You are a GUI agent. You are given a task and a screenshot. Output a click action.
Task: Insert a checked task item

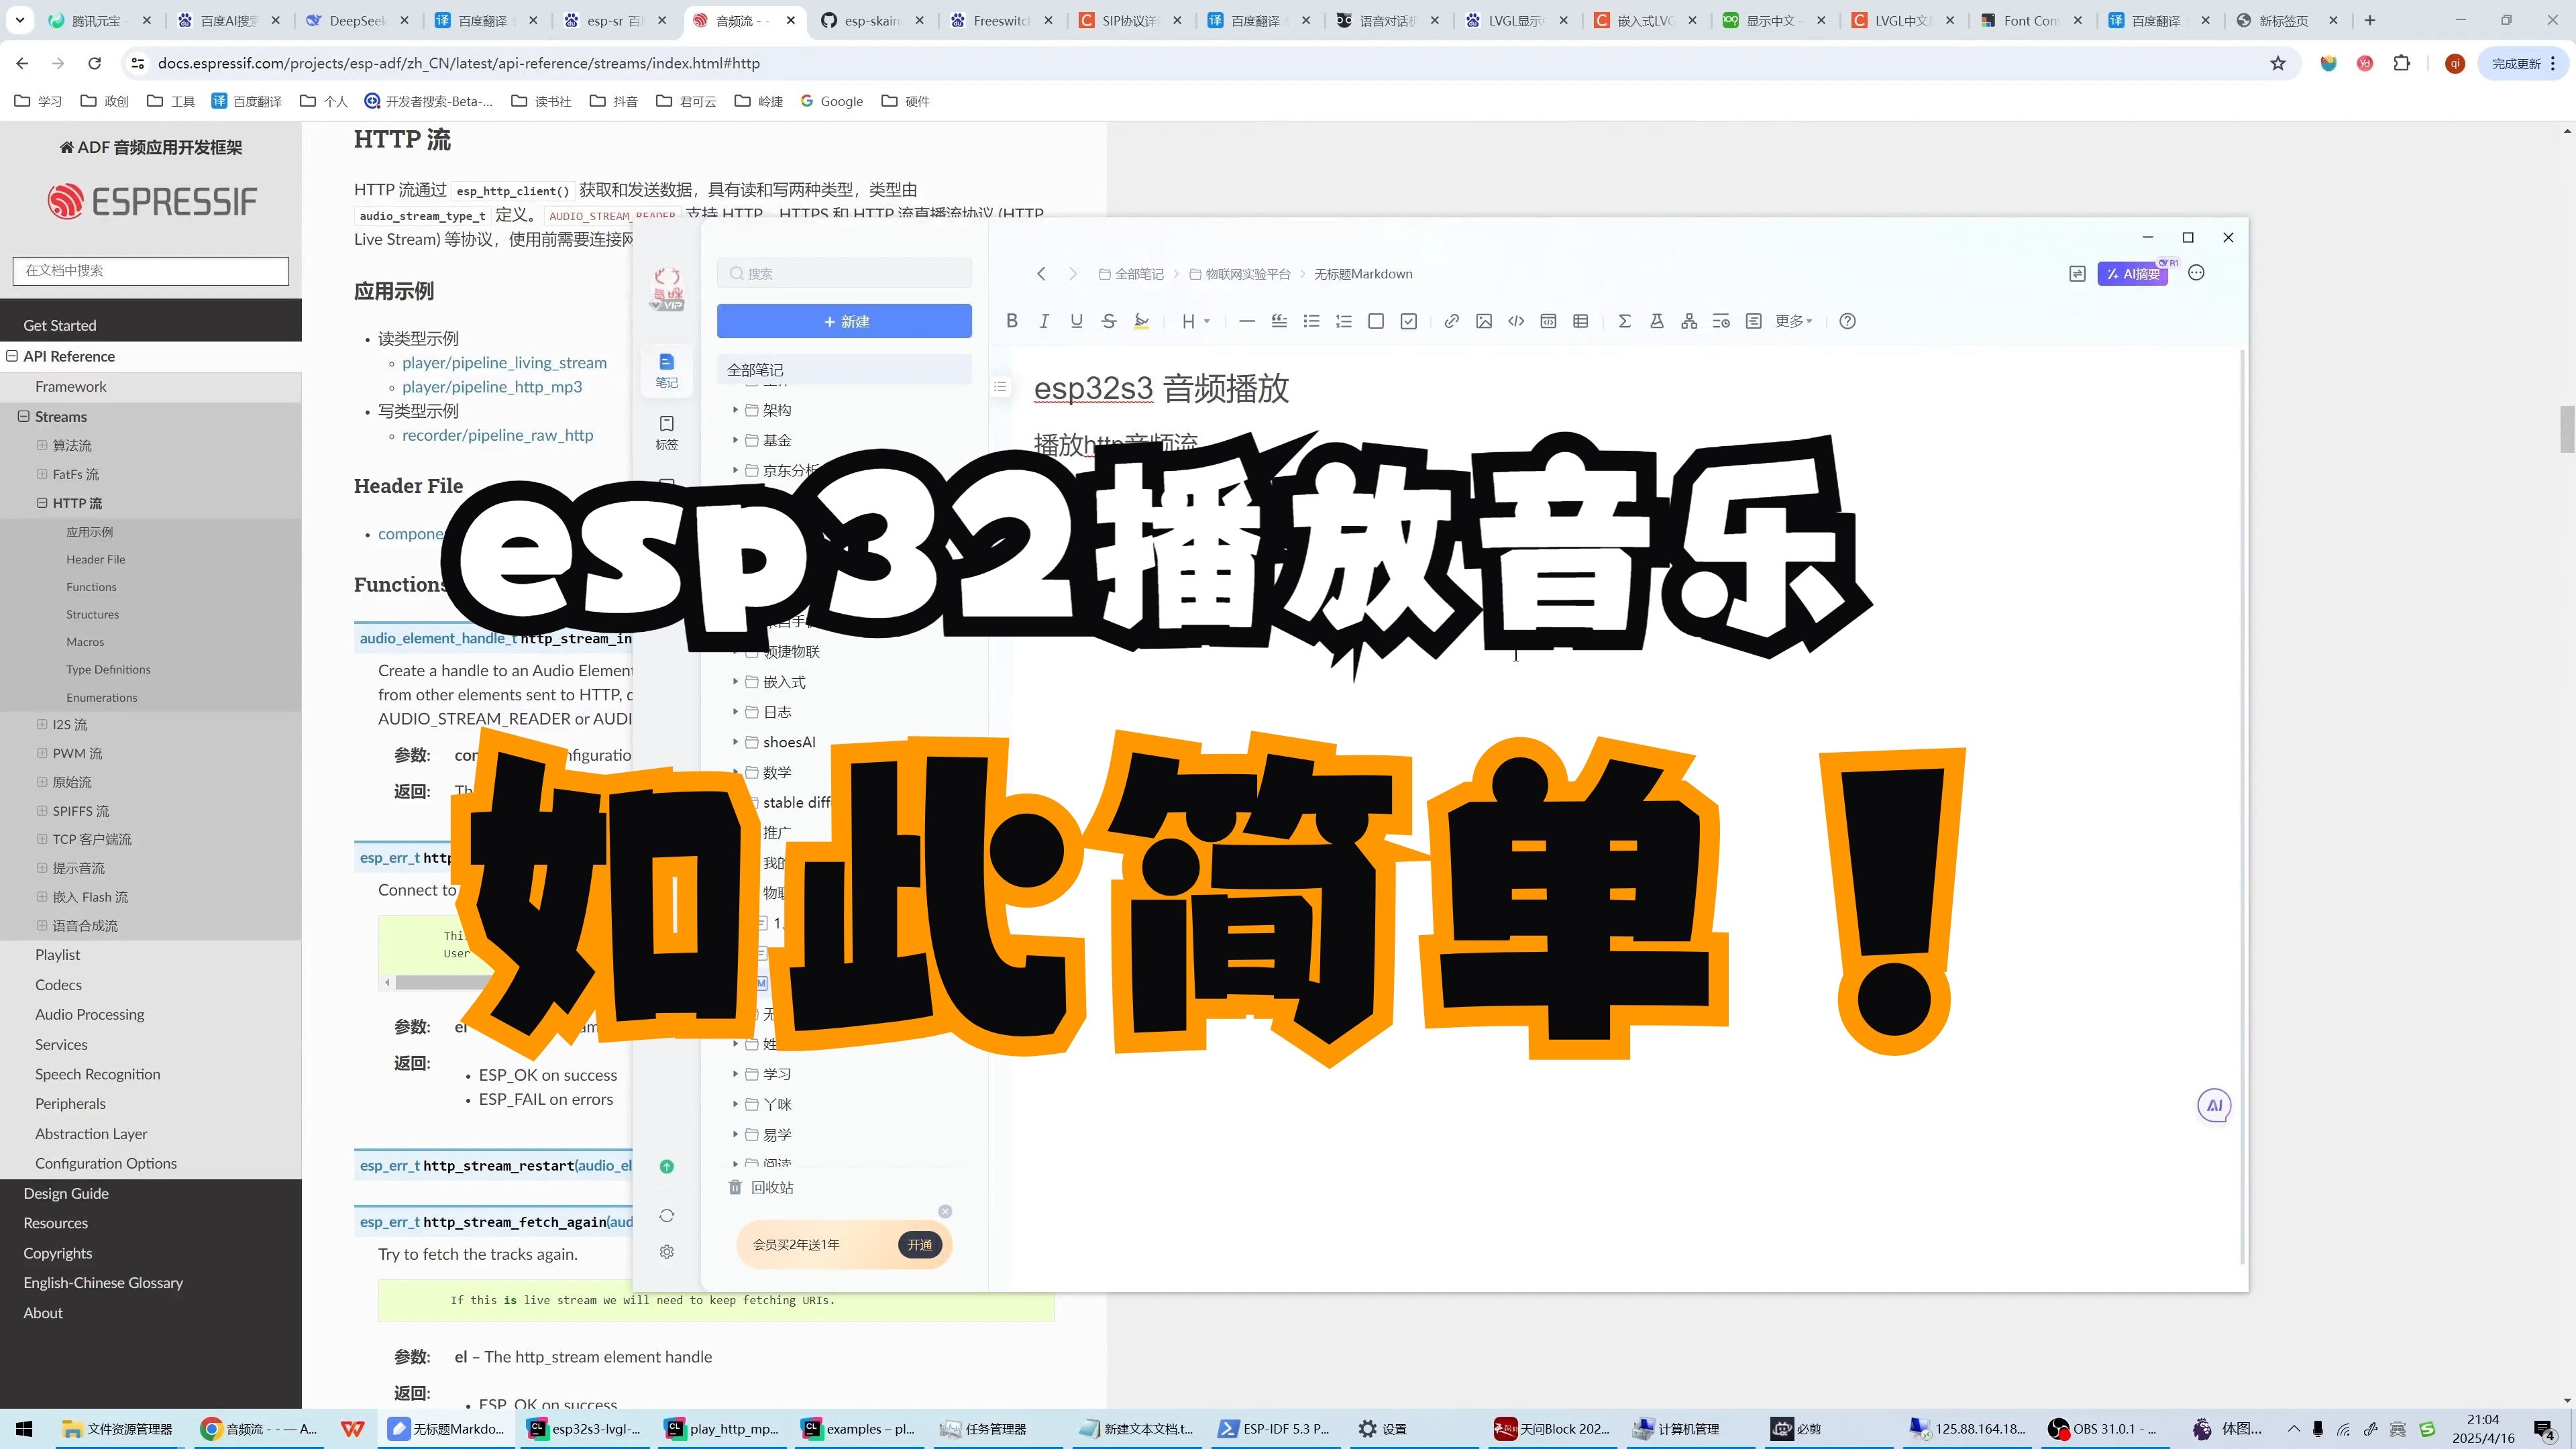[1408, 321]
